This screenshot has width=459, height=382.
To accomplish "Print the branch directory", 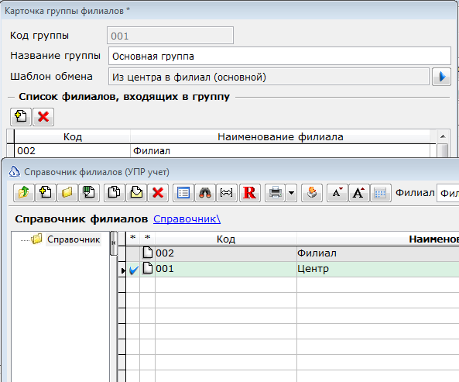I will [x=275, y=193].
